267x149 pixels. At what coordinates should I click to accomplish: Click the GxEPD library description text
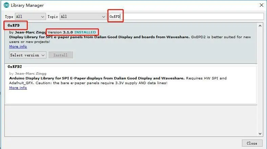[x=130, y=40]
